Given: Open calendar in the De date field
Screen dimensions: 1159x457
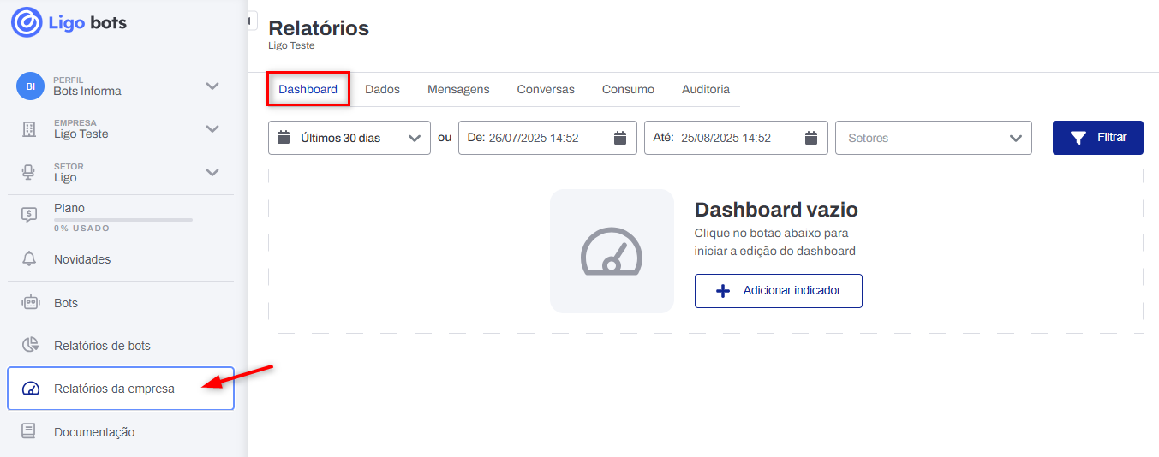Looking at the screenshot, I should coord(620,138).
